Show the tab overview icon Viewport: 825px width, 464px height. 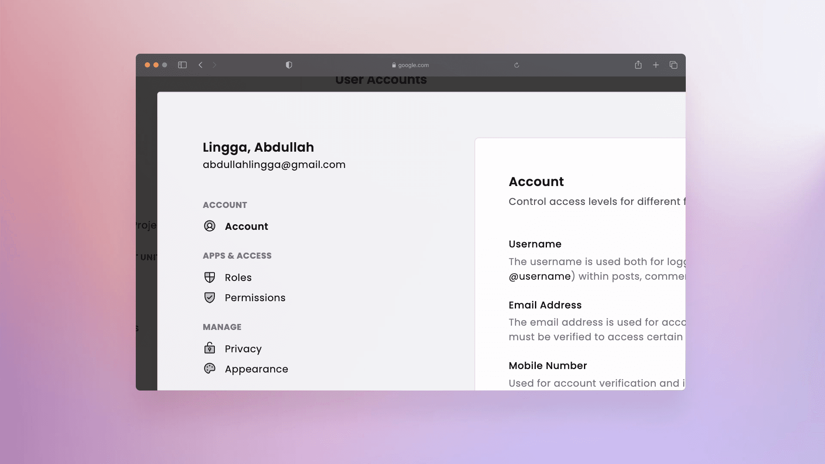pyautogui.click(x=673, y=65)
